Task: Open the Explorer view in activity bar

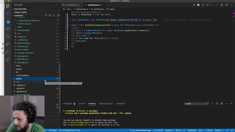Action: 8,6
